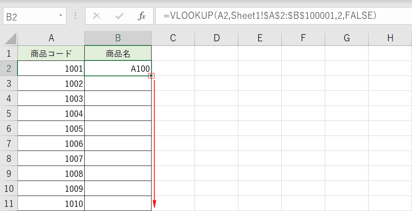Click the formula bar options dots

(x=76, y=16)
